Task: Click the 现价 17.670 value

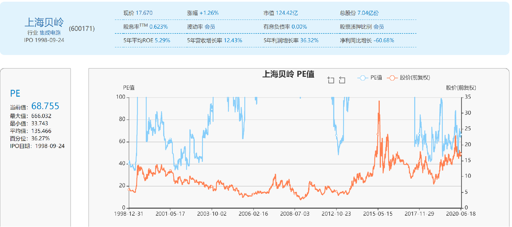Action: tap(144, 13)
